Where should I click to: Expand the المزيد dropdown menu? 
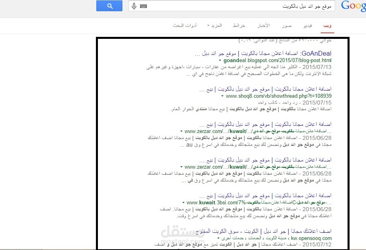coord(215,26)
